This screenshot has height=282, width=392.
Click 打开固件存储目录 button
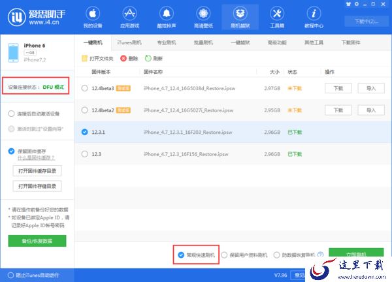click(x=37, y=186)
